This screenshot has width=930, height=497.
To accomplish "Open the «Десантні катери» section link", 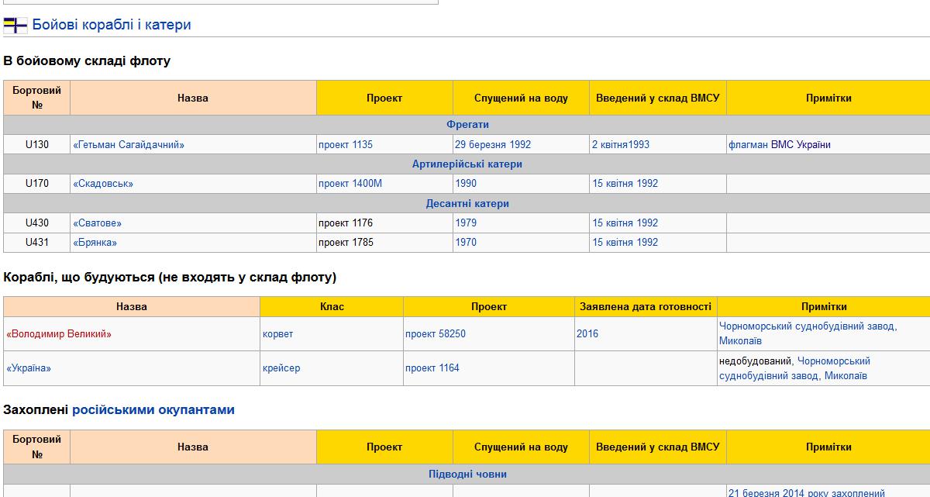I will [x=467, y=204].
